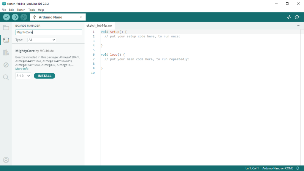Open the MightyCore version 3.1.0 dropdown
Viewport: 304px width, 171px height.
click(23, 76)
